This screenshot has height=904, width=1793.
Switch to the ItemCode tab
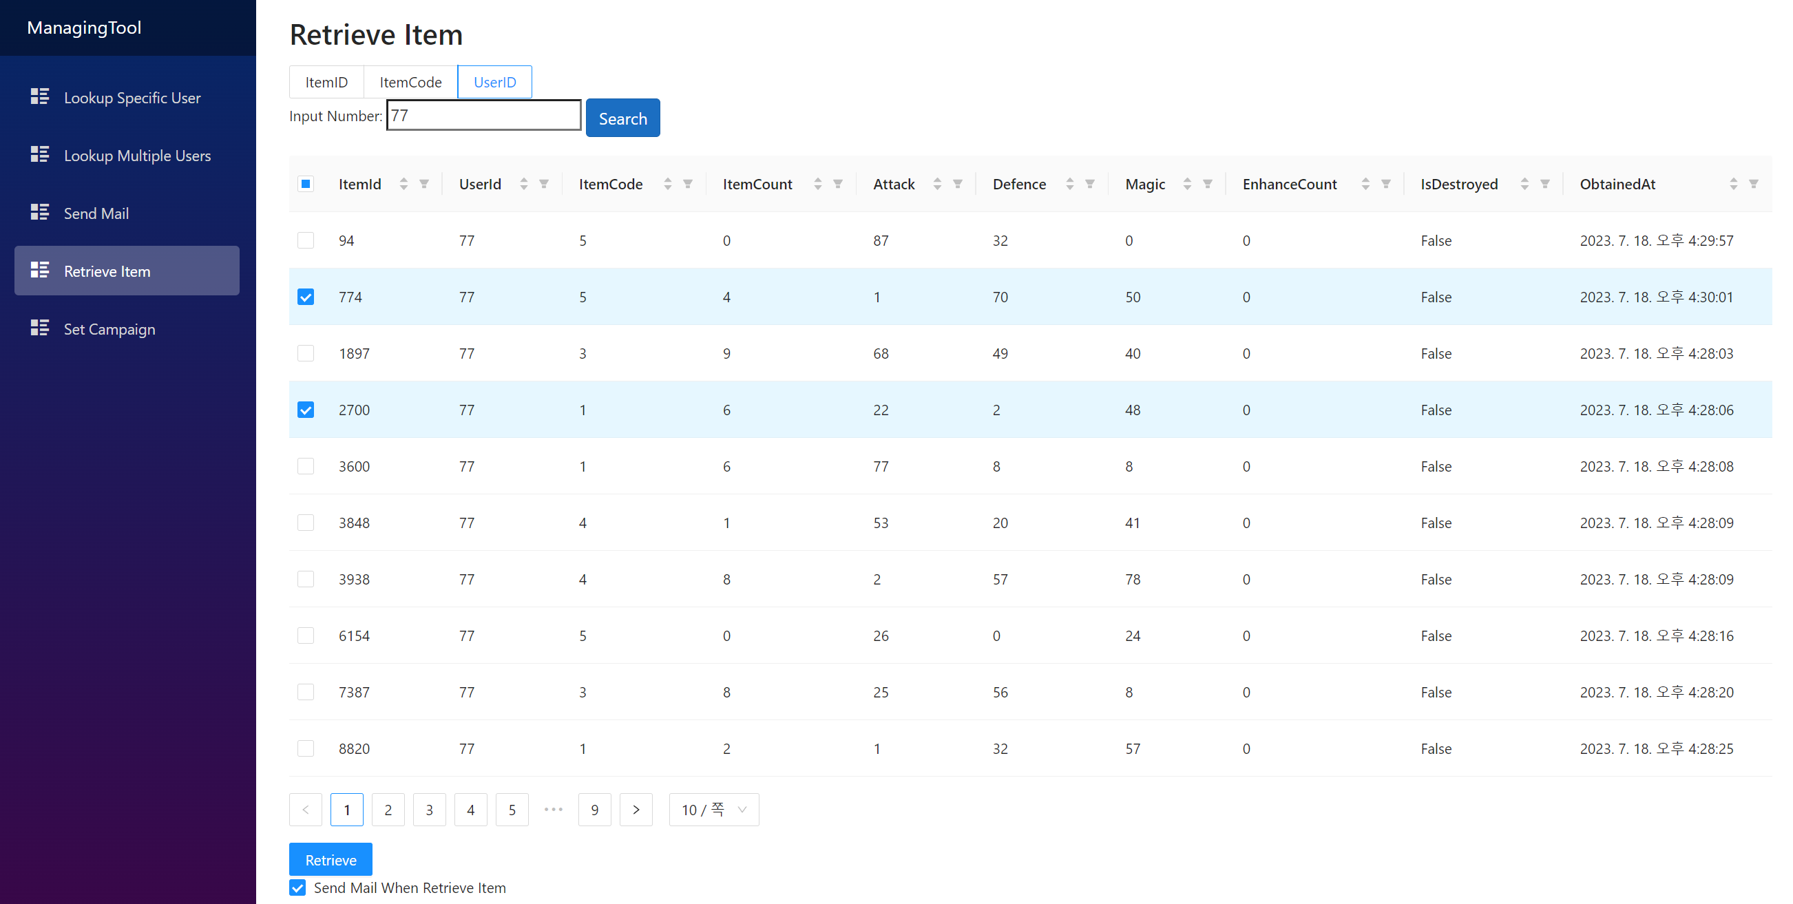click(410, 82)
